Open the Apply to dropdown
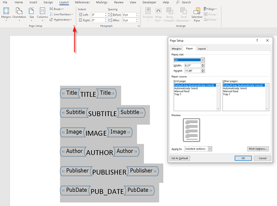The height and width of the screenshot is (206, 277). [198, 149]
